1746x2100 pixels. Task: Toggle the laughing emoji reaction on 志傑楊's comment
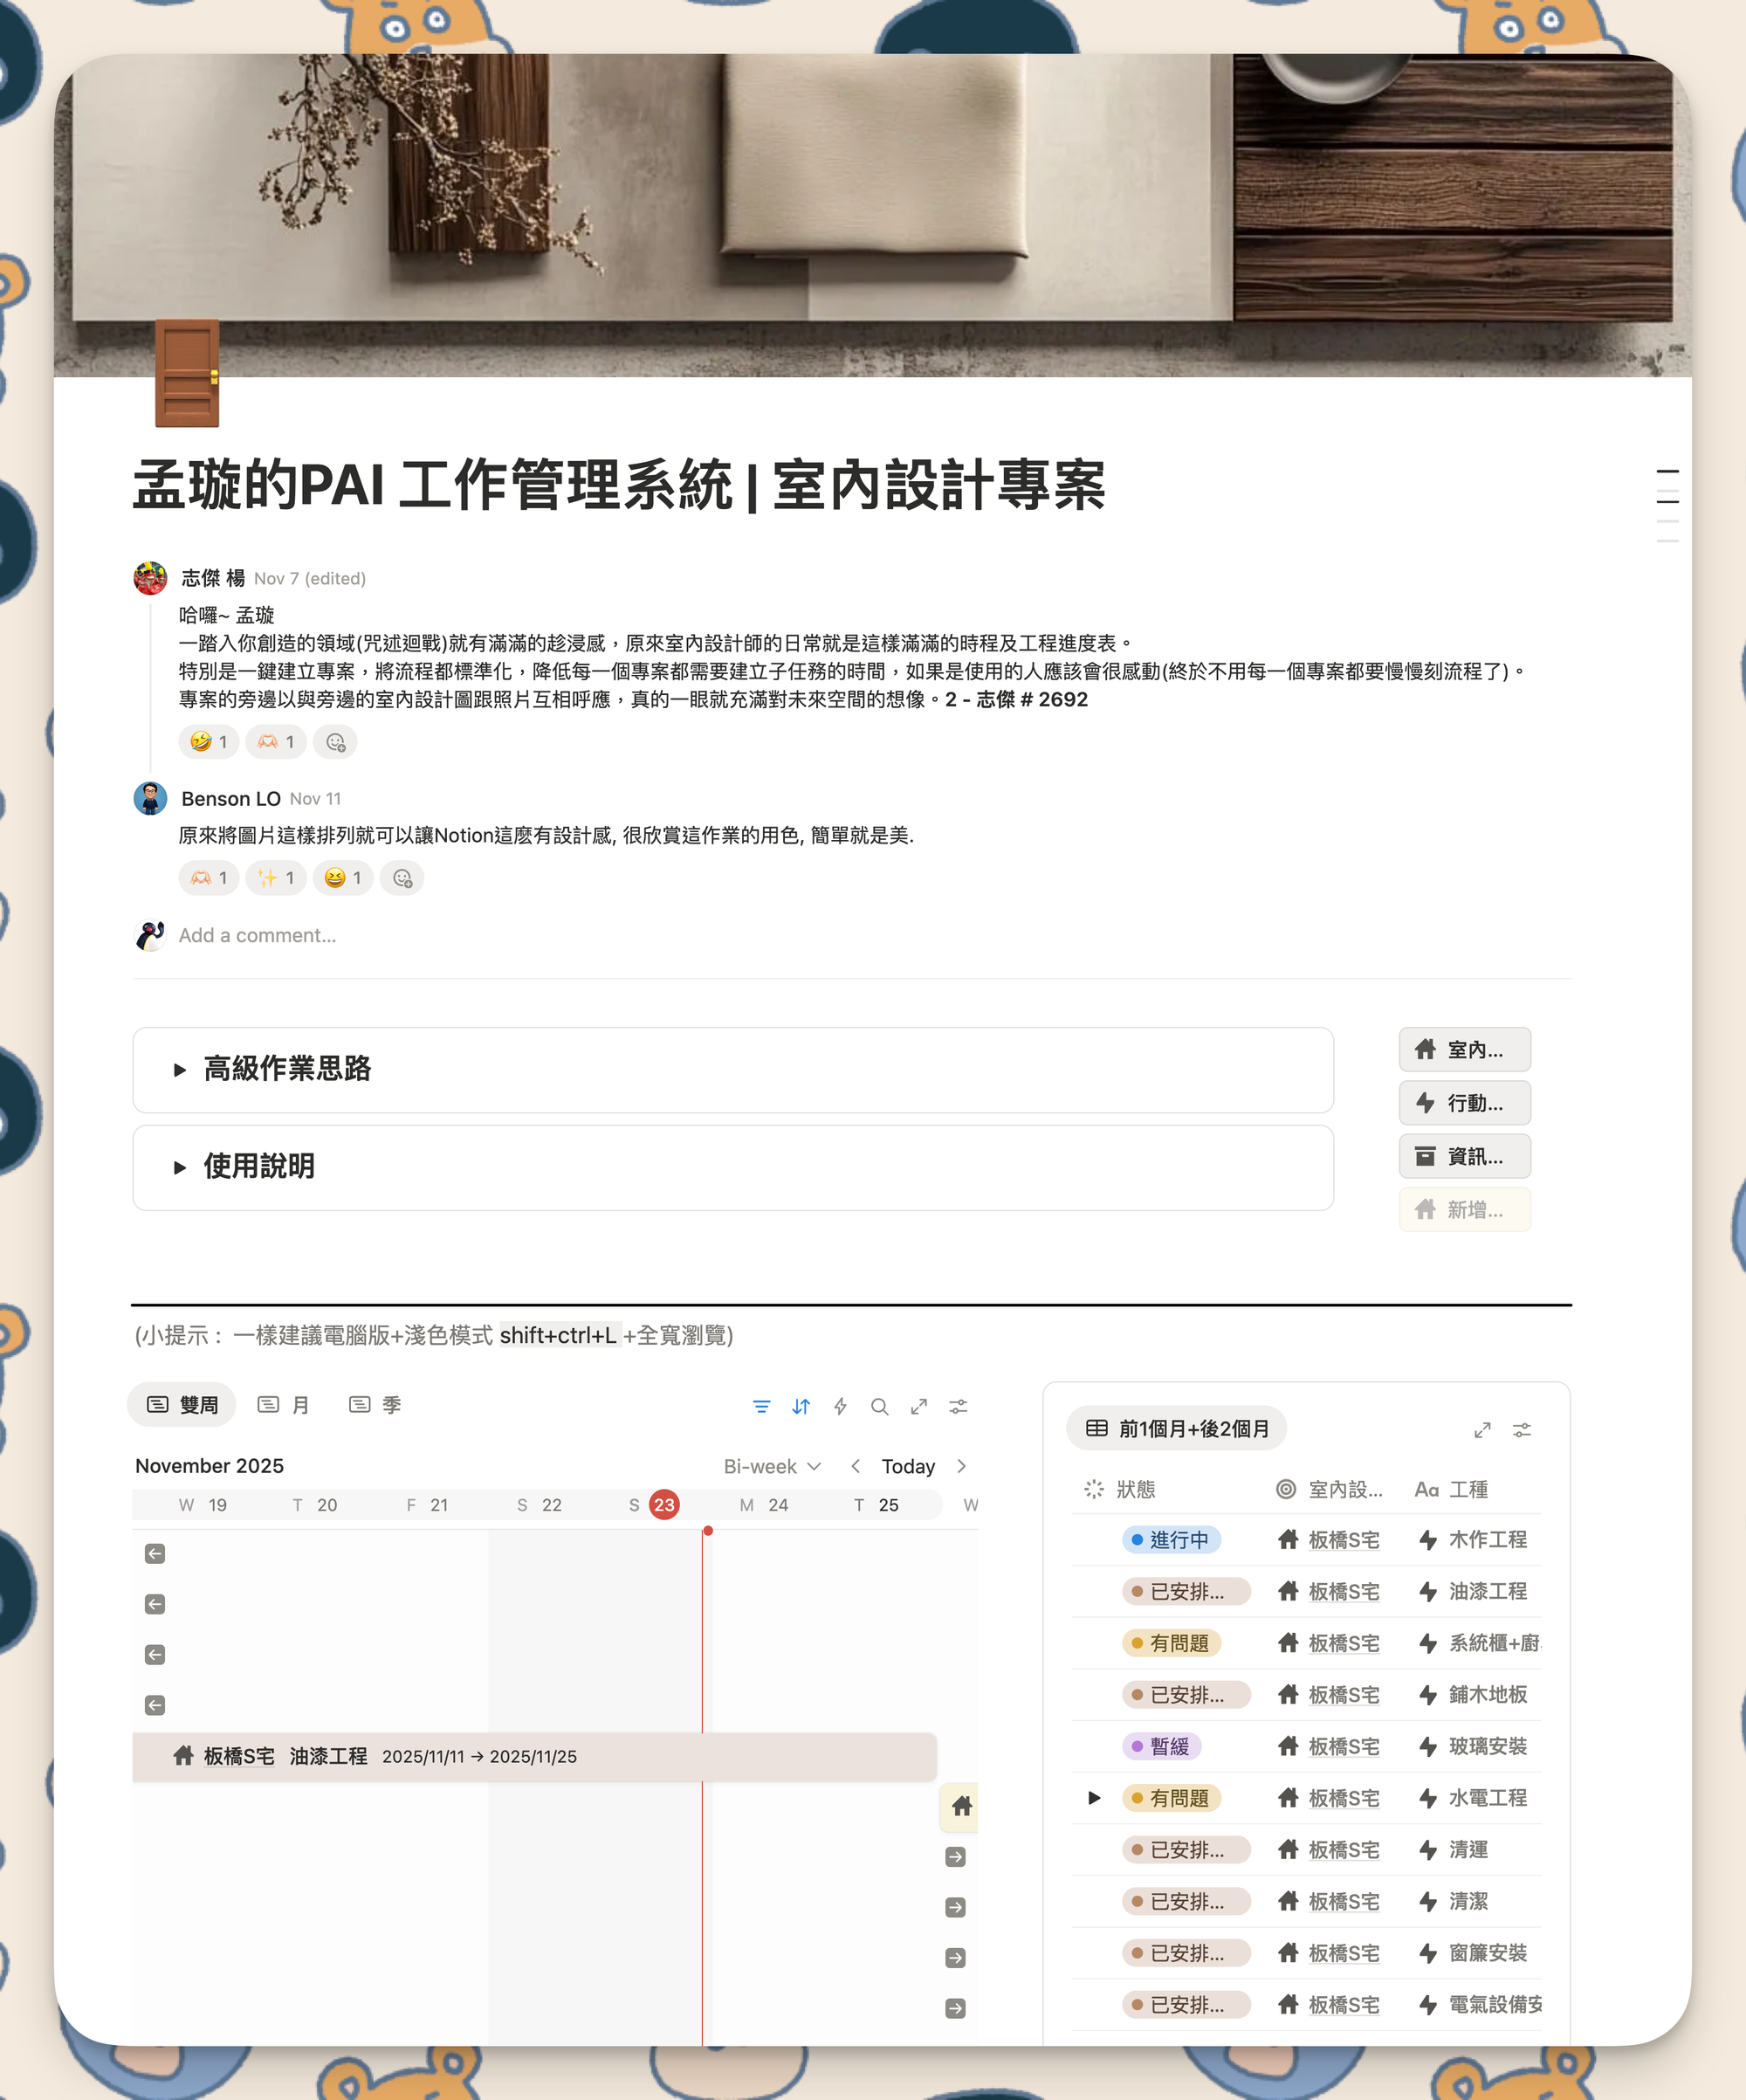click(x=209, y=742)
